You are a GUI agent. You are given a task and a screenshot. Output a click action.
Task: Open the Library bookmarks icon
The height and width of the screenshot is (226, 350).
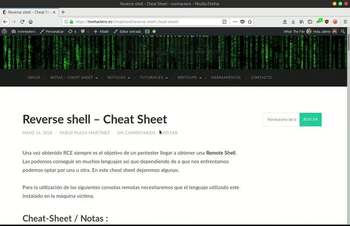[x=301, y=21]
